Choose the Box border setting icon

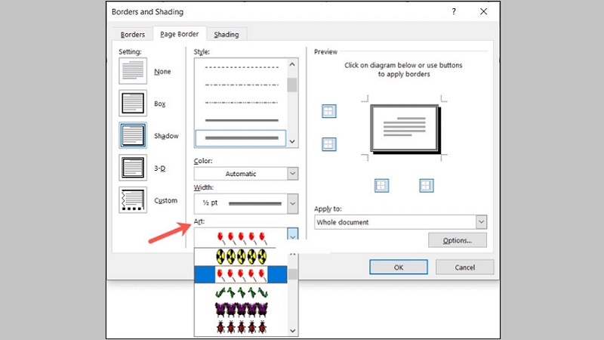133,104
